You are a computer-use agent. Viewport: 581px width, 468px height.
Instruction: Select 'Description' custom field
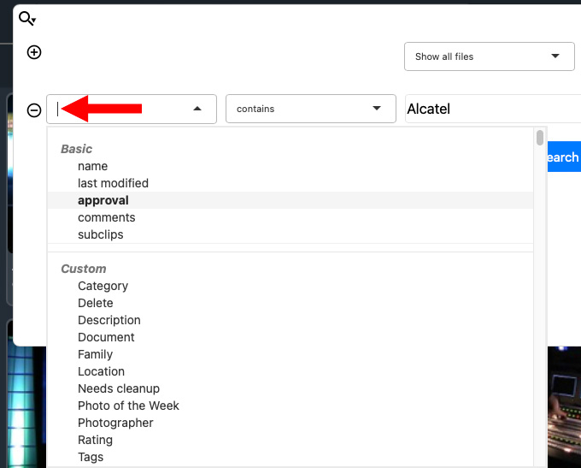pyautogui.click(x=109, y=320)
